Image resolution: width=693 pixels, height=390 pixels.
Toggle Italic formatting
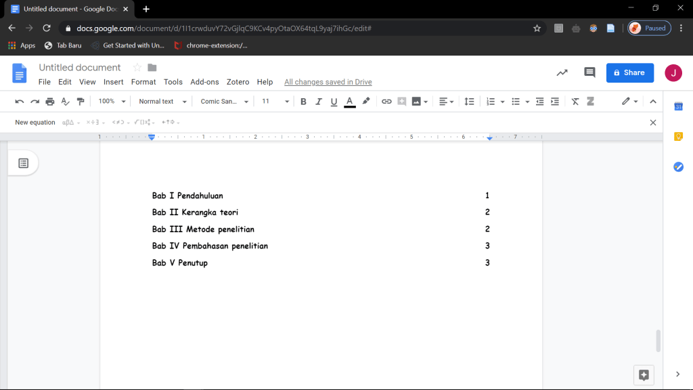[318, 102]
